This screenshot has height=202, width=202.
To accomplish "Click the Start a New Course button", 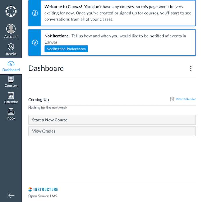I will pyautogui.click(x=112, y=120).
